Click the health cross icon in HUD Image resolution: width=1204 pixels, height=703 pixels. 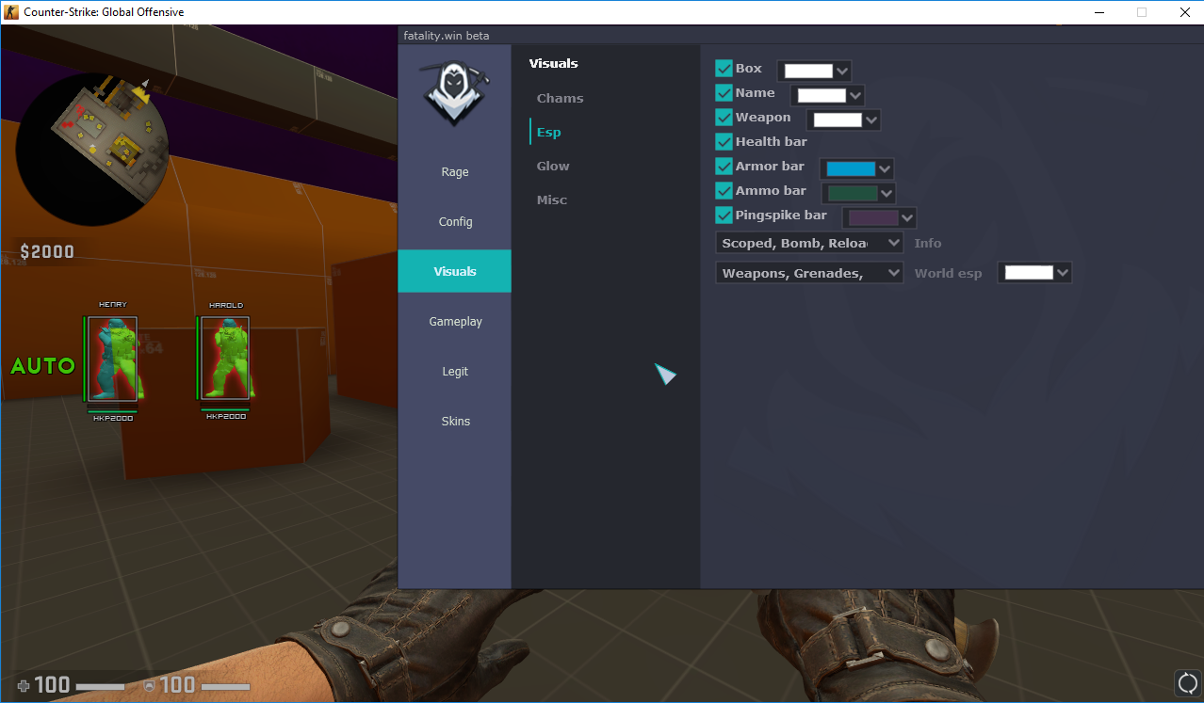(x=24, y=686)
